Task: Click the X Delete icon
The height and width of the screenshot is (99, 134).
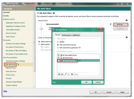Action: pos(72,74)
